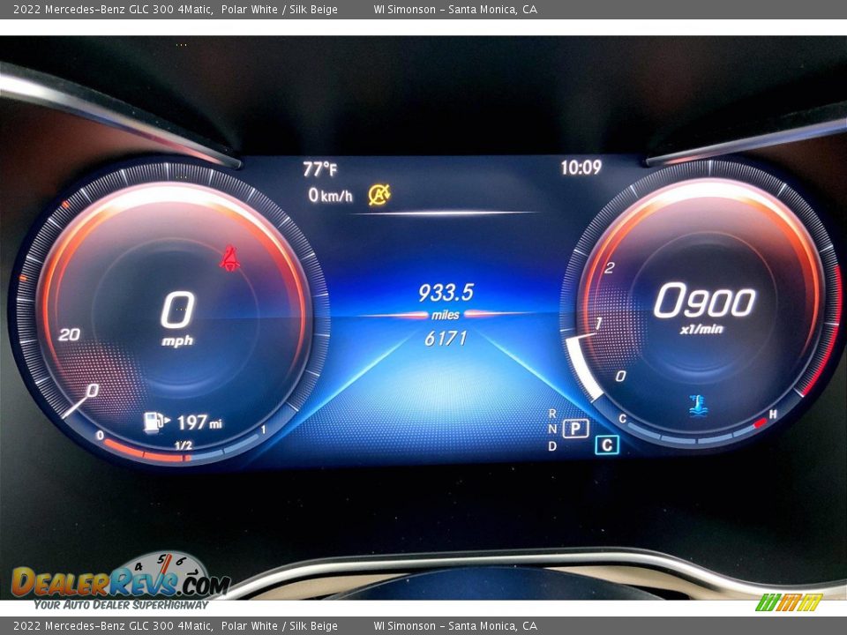Click the coolant temperature gauge arc
Viewport: 847px width, 635px height.
pos(697,435)
